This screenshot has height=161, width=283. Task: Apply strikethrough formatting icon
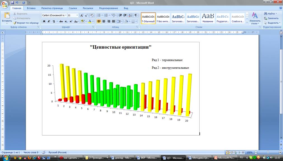(x=61, y=21)
